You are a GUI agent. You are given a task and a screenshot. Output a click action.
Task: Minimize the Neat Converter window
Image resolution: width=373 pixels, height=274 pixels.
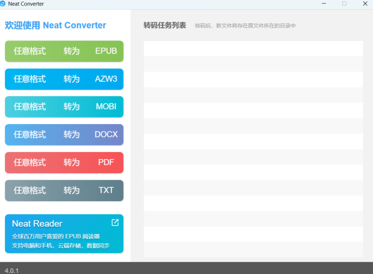tap(324, 4)
